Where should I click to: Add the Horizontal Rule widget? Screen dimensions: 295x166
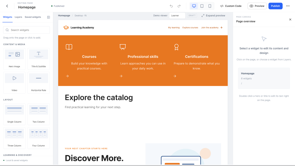(x=39, y=83)
